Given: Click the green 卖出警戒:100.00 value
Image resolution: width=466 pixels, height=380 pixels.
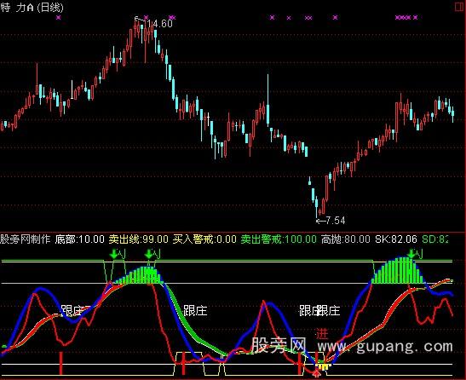Looking at the screenshot, I should pyautogui.click(x=279, y=239).
